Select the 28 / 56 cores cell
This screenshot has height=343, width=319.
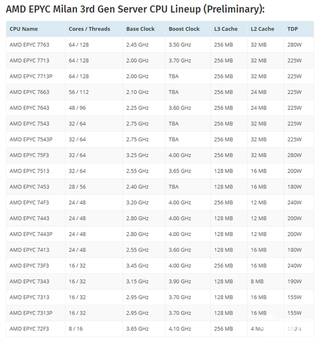pos(78,187)
